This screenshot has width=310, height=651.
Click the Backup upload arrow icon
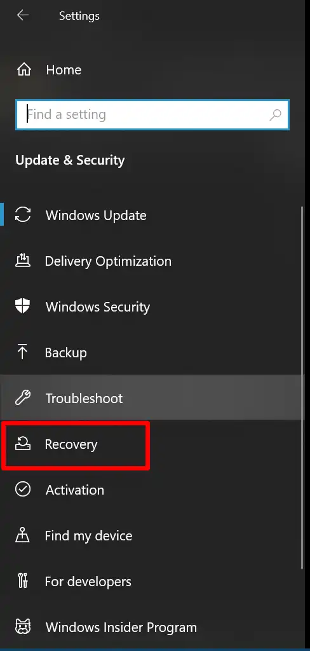click(x=22, y=352)
